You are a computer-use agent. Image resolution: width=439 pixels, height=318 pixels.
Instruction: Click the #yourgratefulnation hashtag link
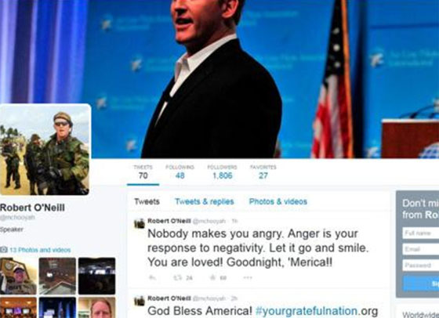point(307,311)
